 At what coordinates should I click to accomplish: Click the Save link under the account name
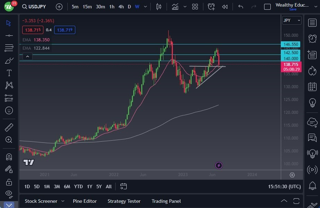tap(293, 9)
